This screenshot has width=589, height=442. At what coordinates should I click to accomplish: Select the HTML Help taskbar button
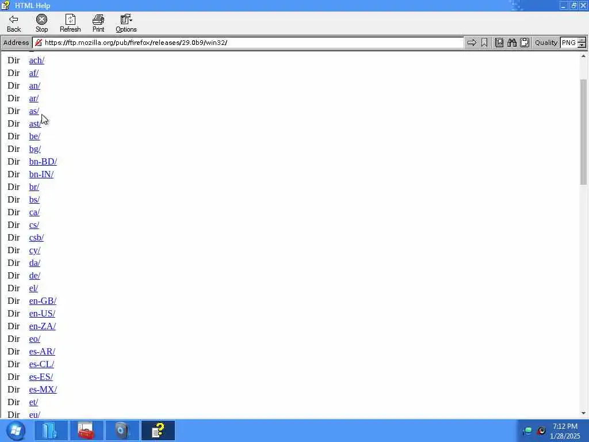point(158,430)
